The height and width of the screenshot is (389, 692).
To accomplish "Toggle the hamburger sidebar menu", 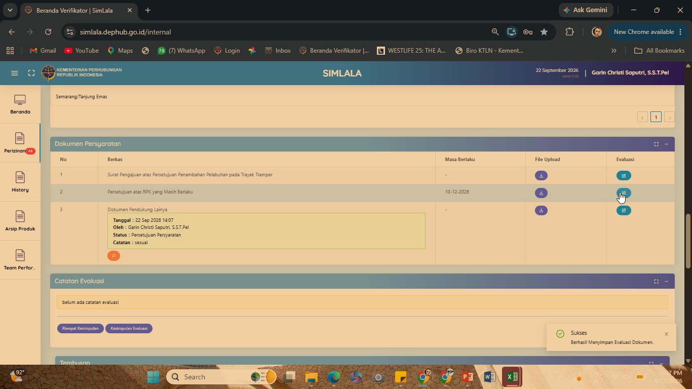I will click(x=15, y=73).
